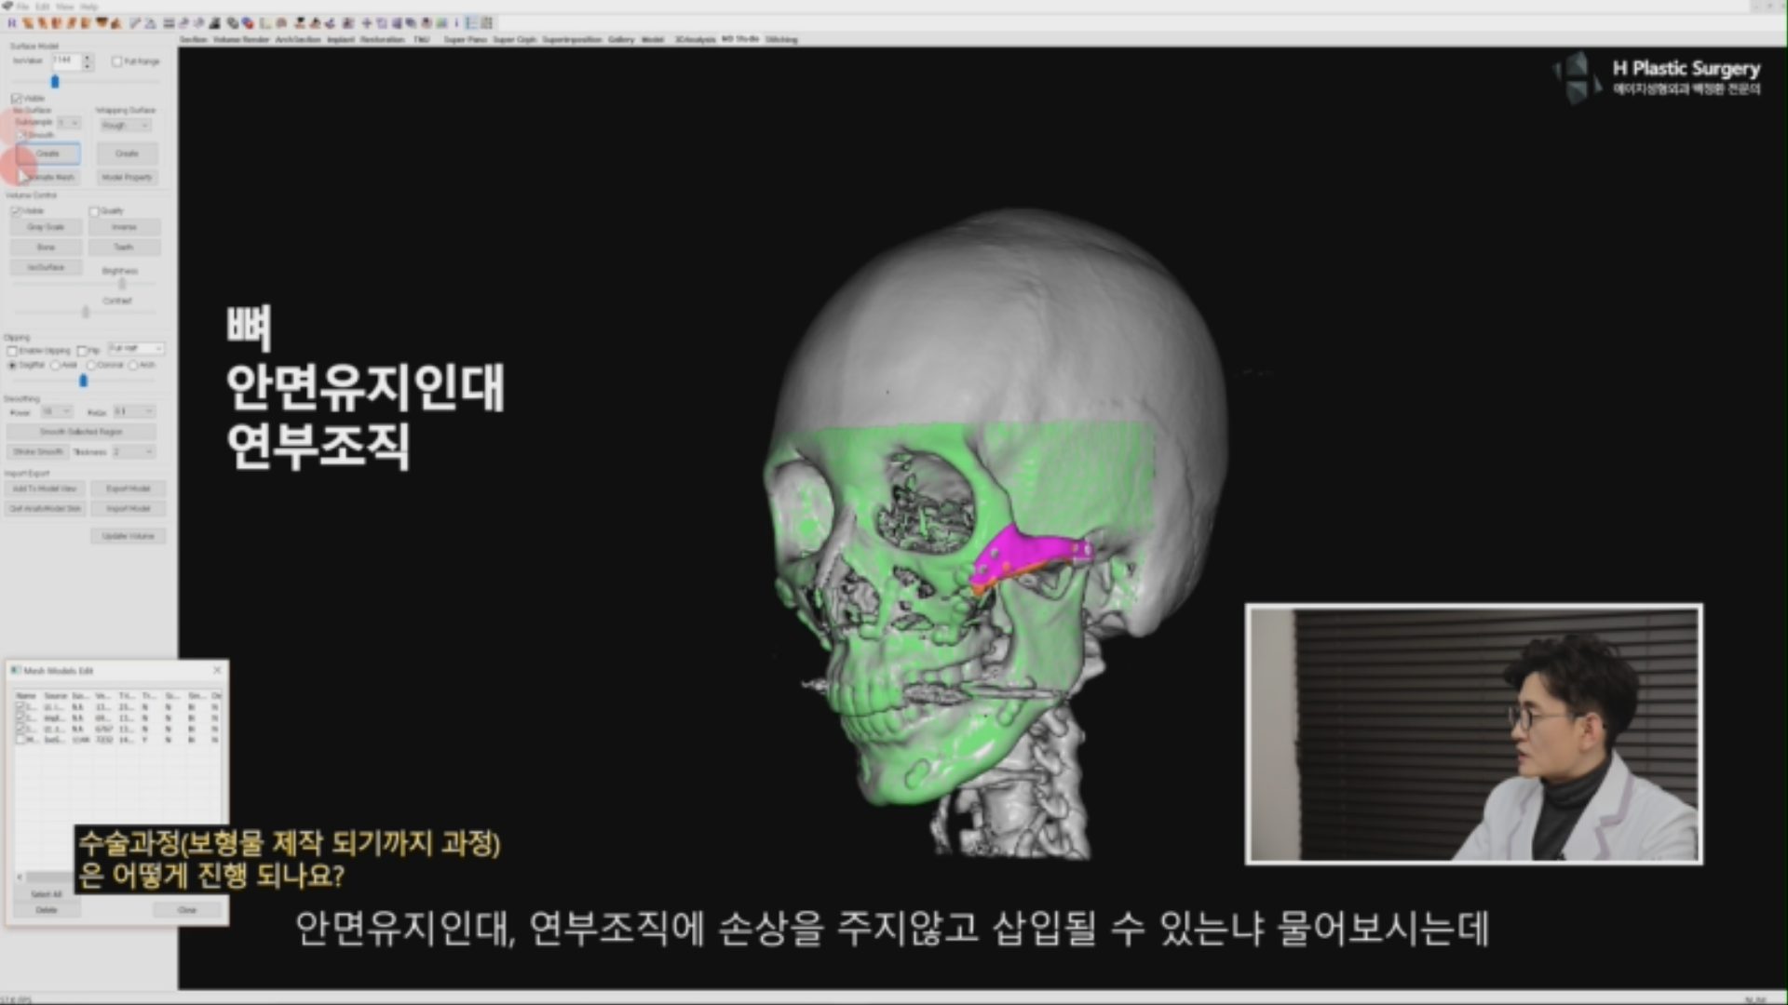Click the Update Volume button
This screenshot has width=1788, height=1005.
coord(128,536)
